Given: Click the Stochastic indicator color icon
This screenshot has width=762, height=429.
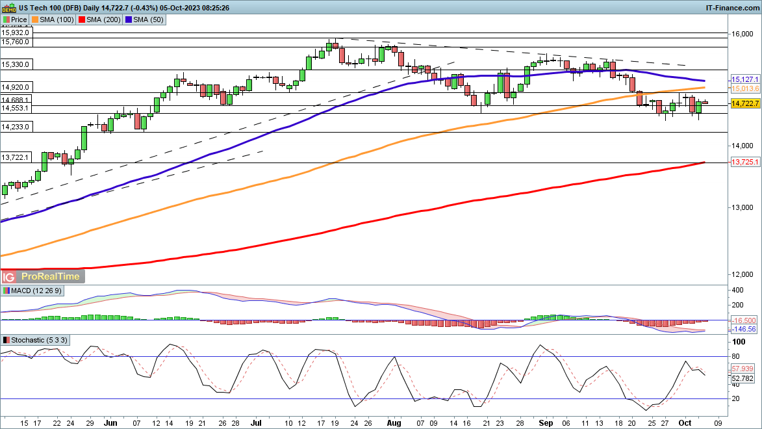Looking at the screenshot, I should point(6,341).
